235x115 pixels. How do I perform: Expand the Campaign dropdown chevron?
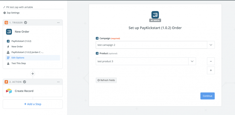click(211, 45)
